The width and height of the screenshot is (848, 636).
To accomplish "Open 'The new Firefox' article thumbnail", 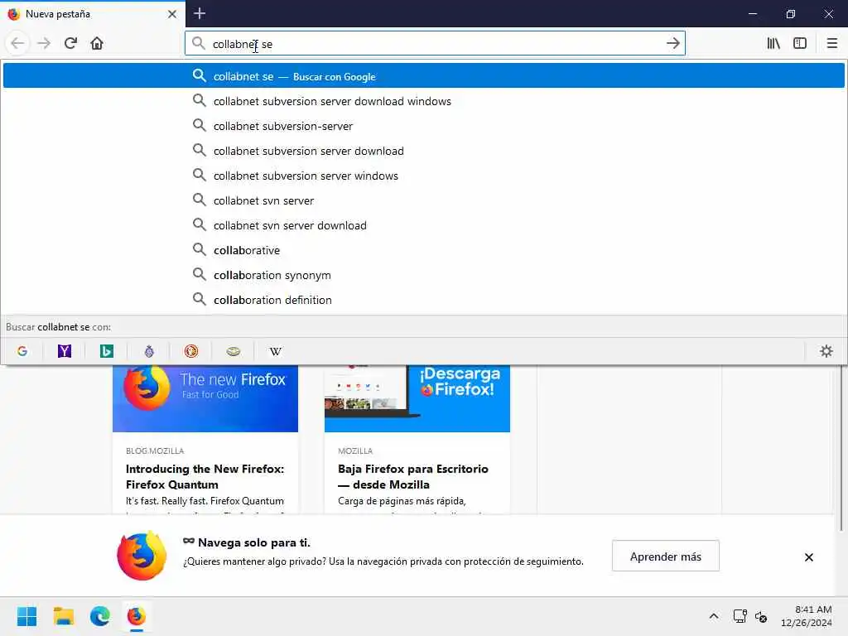I will point(205,398).
